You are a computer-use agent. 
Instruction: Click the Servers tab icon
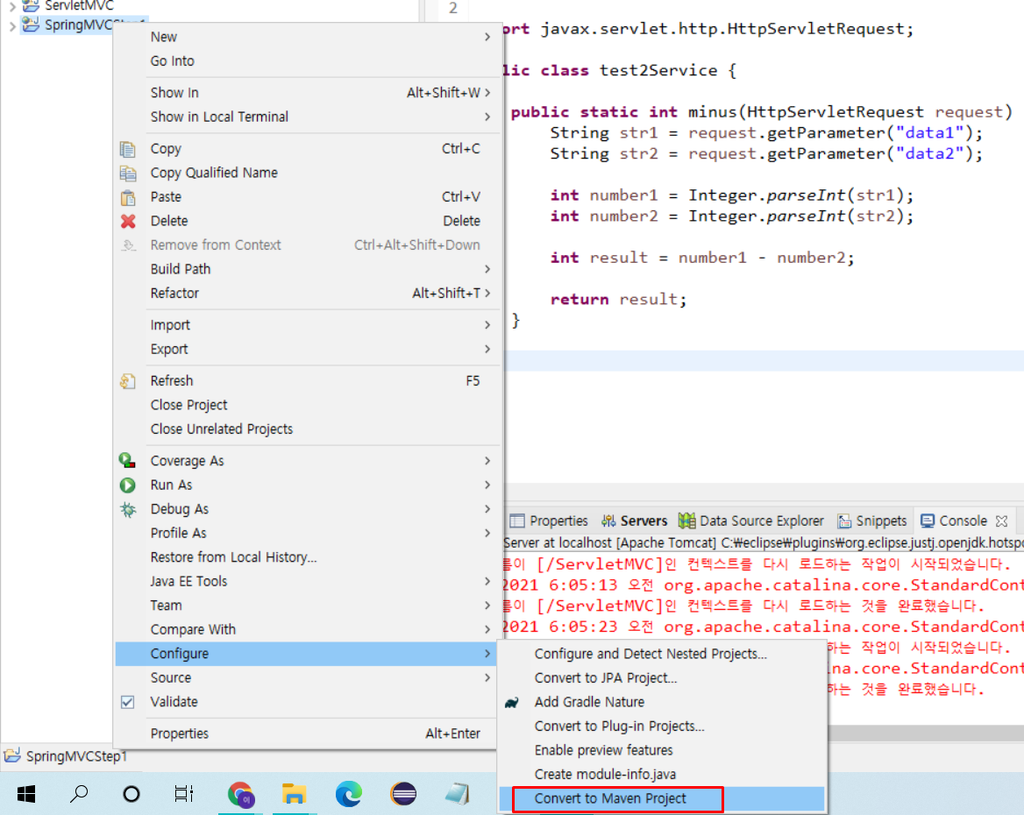[x=608, y=521]
